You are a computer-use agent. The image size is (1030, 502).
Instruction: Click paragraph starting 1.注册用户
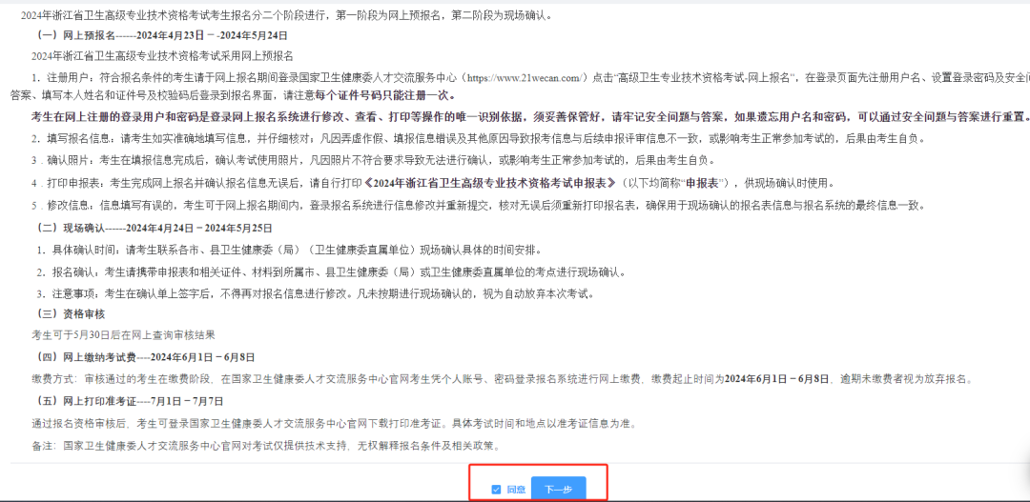(x=521, y=86)
